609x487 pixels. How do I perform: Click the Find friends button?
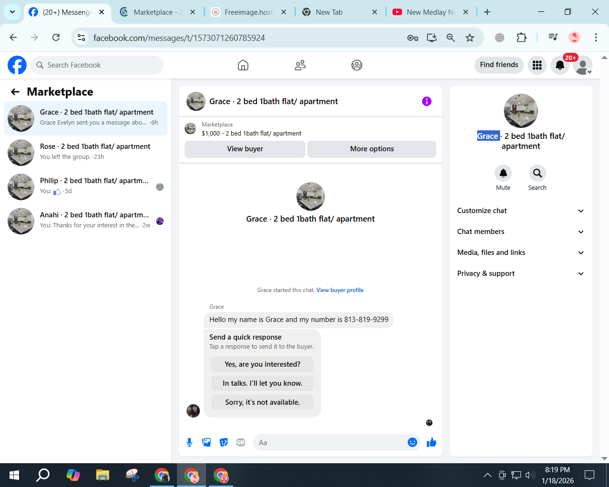point(499,65)
